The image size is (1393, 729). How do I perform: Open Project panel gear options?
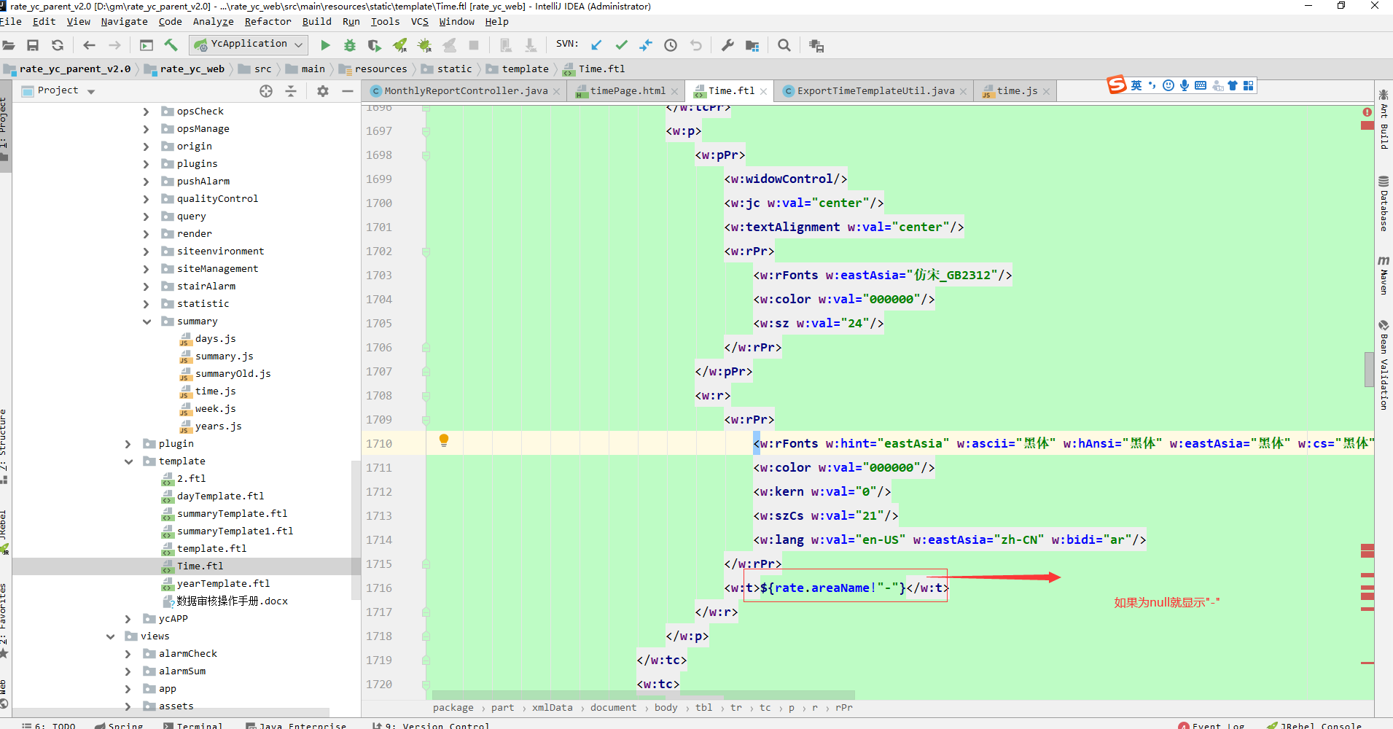point(323,91)
